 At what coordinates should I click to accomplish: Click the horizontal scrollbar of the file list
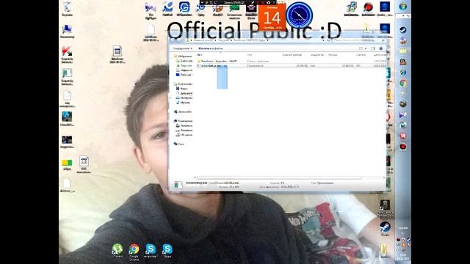pos(279,177)
